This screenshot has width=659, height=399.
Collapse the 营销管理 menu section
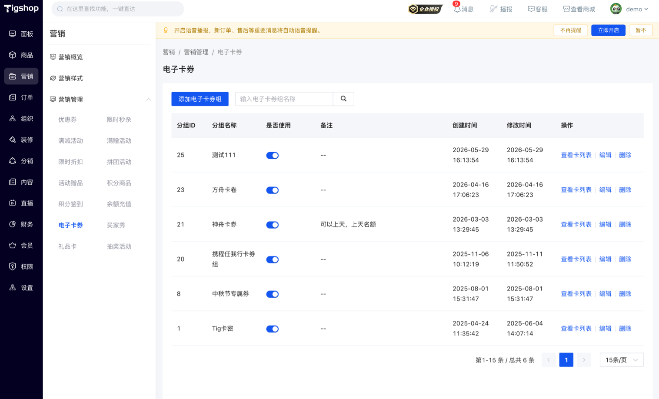pos(148,100)
